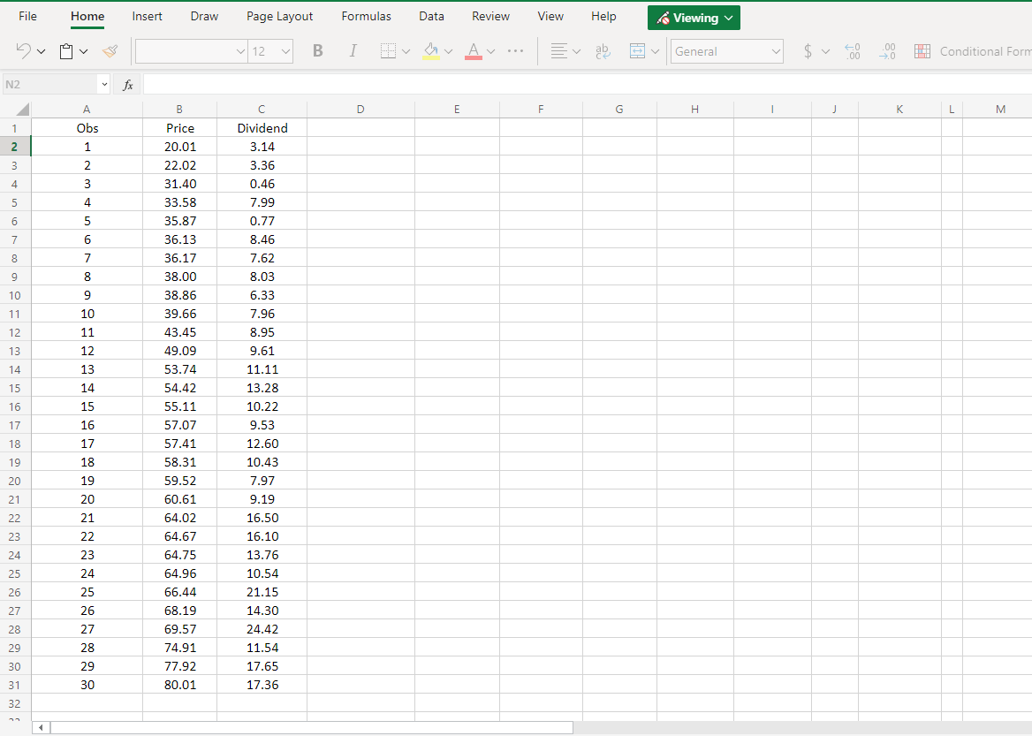Toggle bold formatting
Viewport: 1032px width, 736px height.
[317, 50]
